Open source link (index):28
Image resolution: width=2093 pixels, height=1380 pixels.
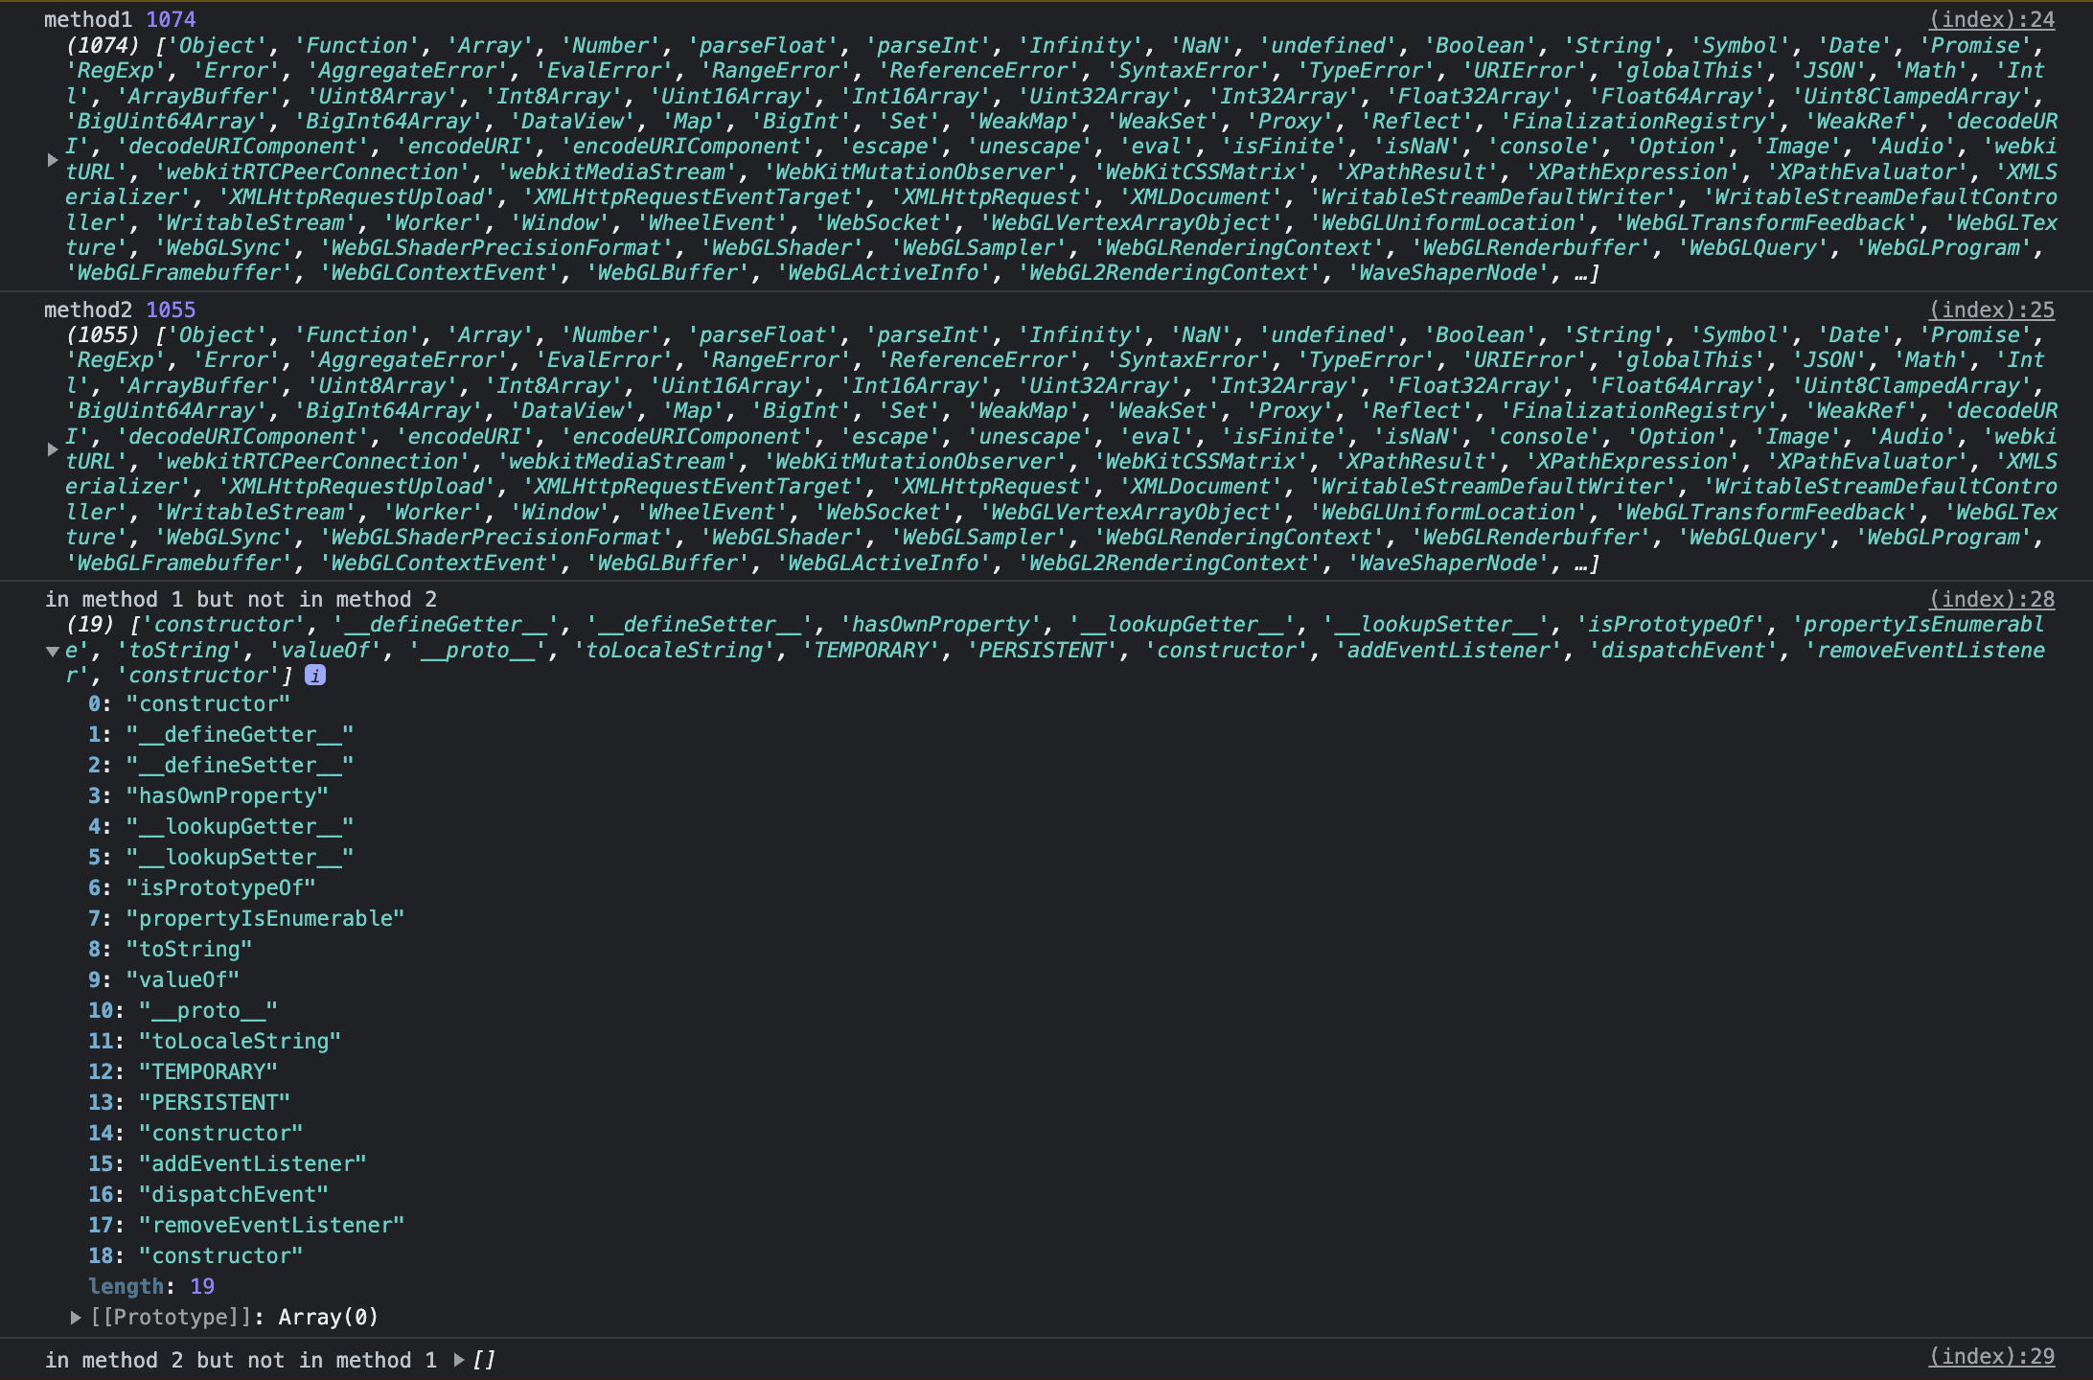click(x=1991, y=599)
